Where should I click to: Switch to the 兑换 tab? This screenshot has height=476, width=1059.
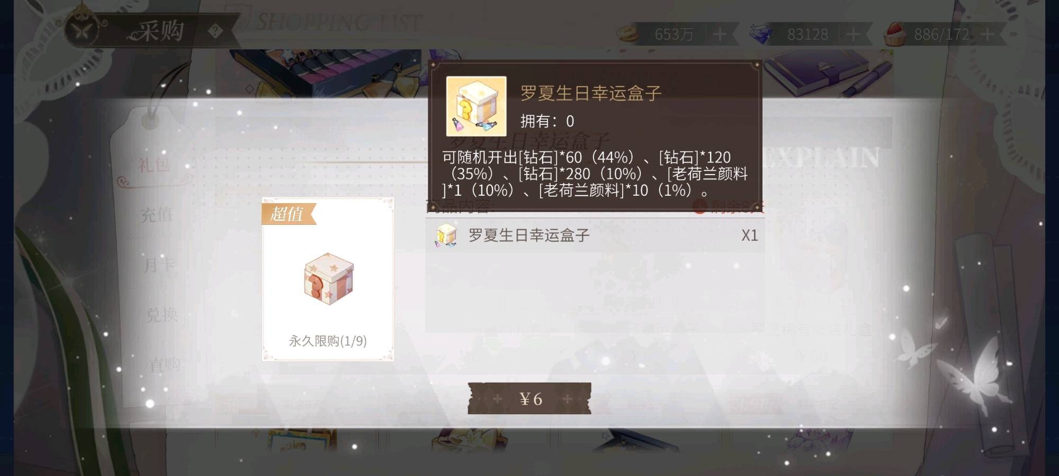pos(162,315)
